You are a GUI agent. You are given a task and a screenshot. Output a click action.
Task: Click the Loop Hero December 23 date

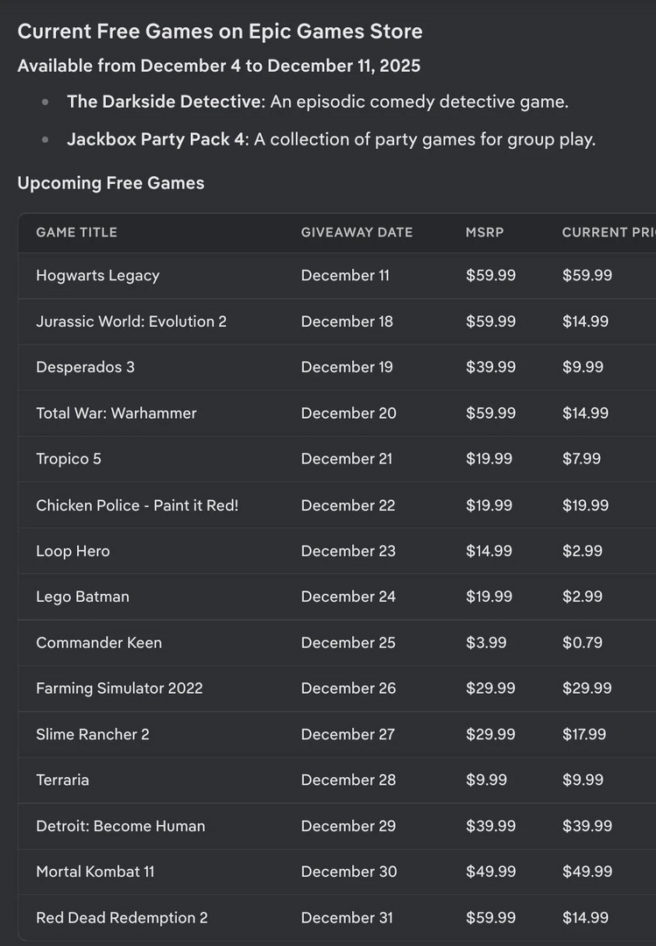pyautogui.click(x=348, y=551)
